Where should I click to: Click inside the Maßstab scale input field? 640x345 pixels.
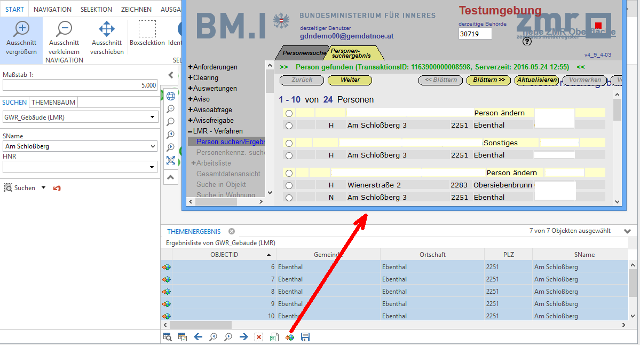[x=80, y=85]
